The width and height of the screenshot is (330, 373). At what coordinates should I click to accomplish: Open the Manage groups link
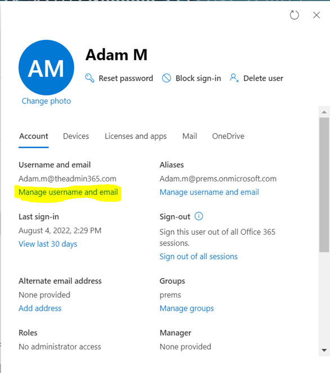[187, 308]
